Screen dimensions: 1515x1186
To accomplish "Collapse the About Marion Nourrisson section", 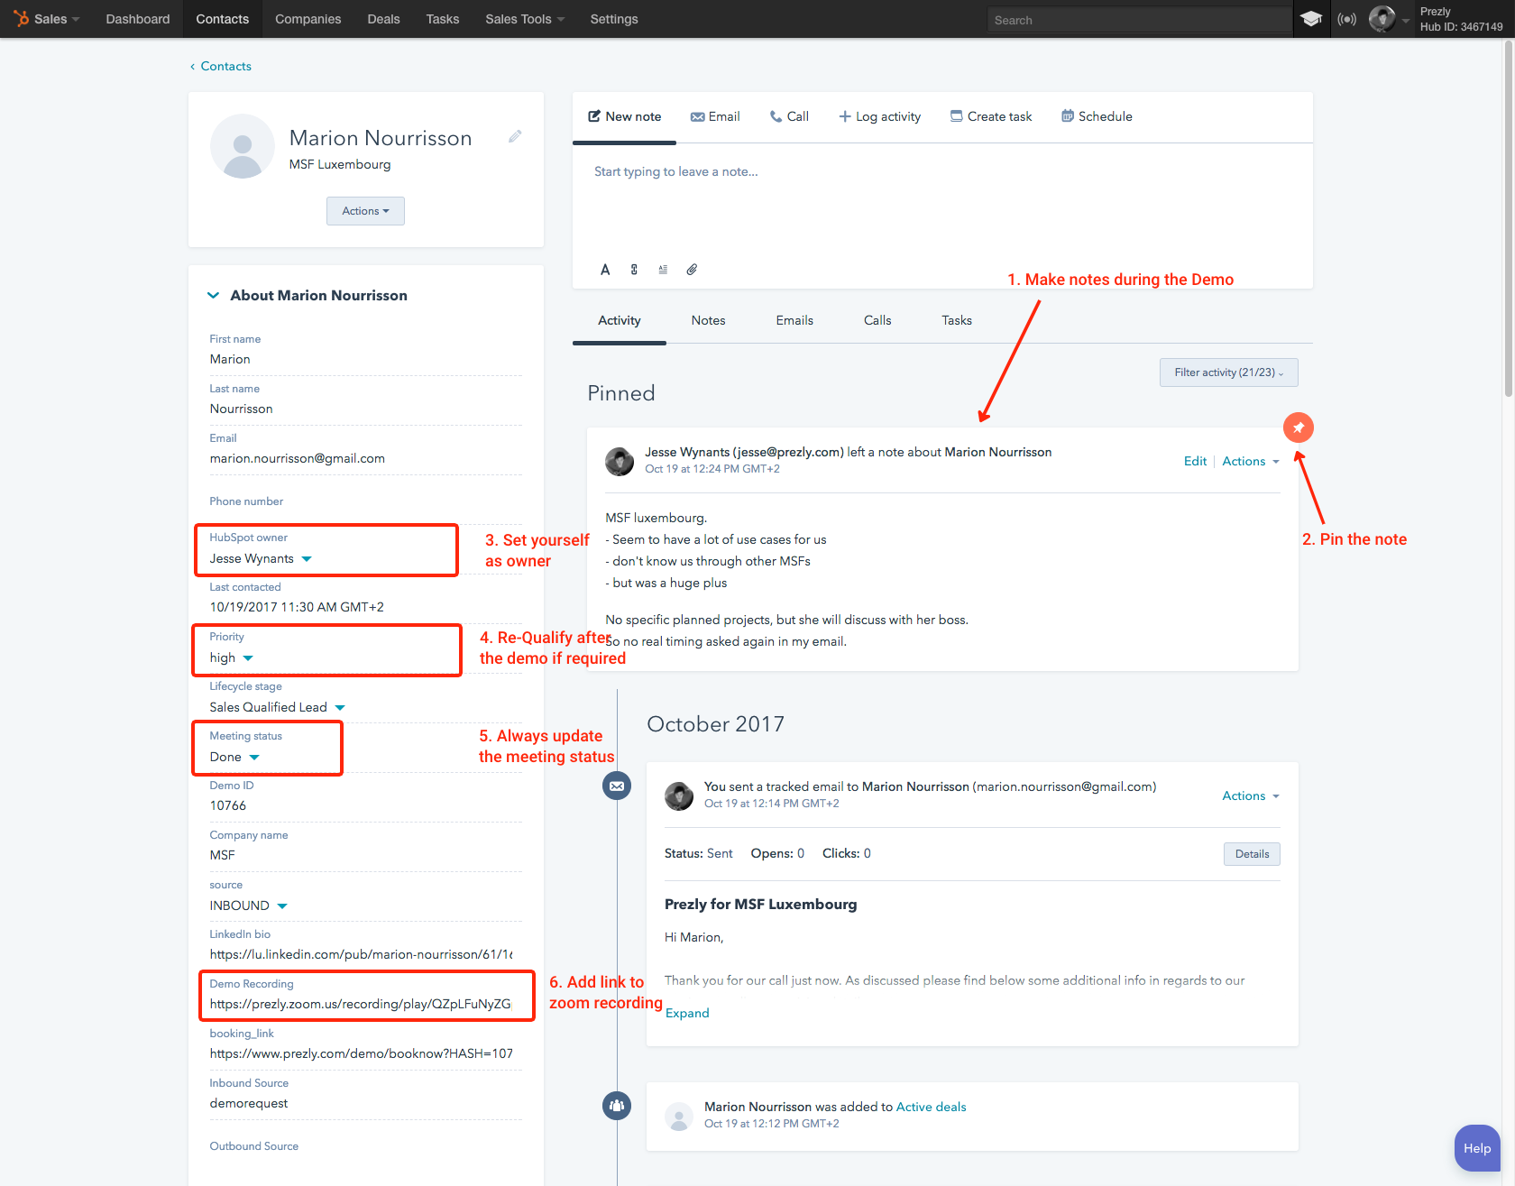I will point(213,295).
